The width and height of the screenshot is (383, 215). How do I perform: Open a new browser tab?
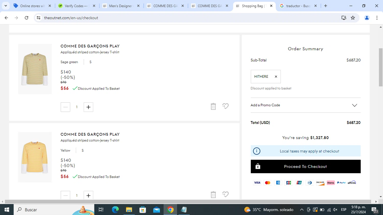coord(326,6)
